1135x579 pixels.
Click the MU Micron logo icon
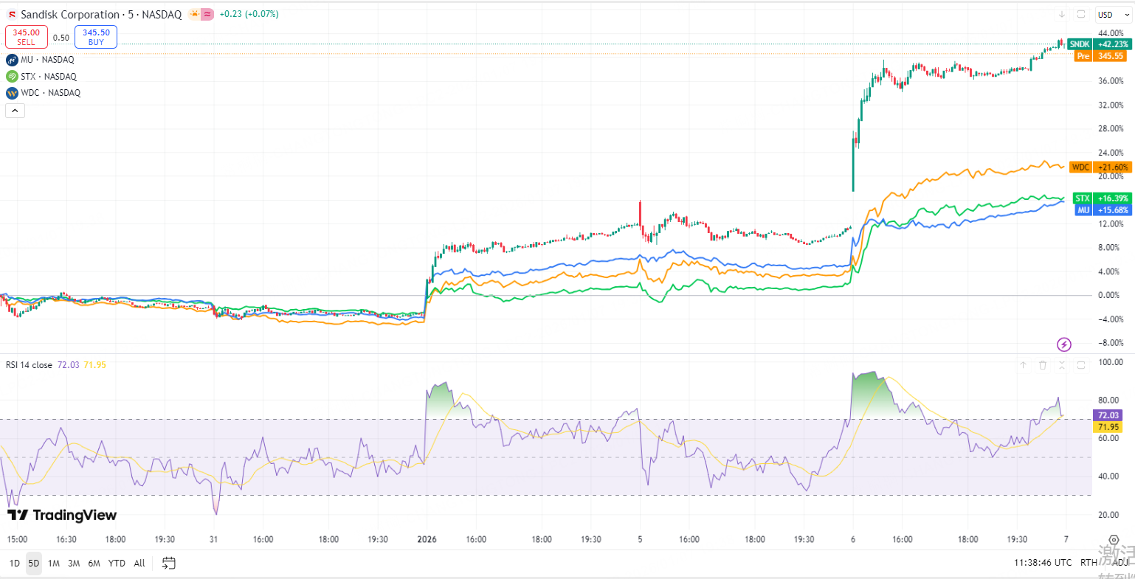[12, 60]
